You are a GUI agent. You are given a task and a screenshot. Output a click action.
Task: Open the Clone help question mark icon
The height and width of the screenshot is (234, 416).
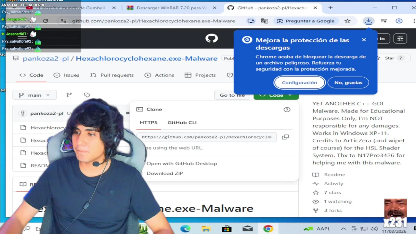tap(287, 110)
